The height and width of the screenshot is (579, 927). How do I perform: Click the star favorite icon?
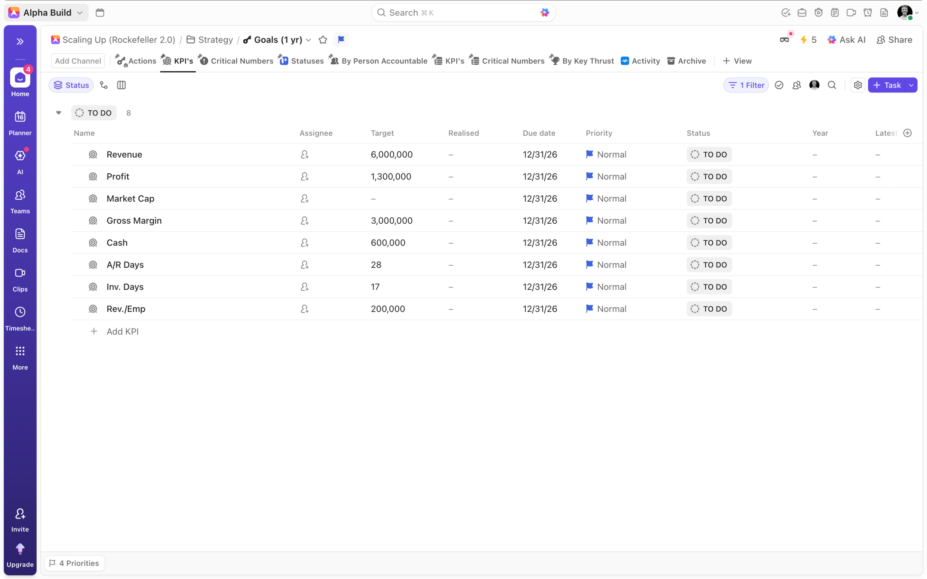click(x=323, y=40)
